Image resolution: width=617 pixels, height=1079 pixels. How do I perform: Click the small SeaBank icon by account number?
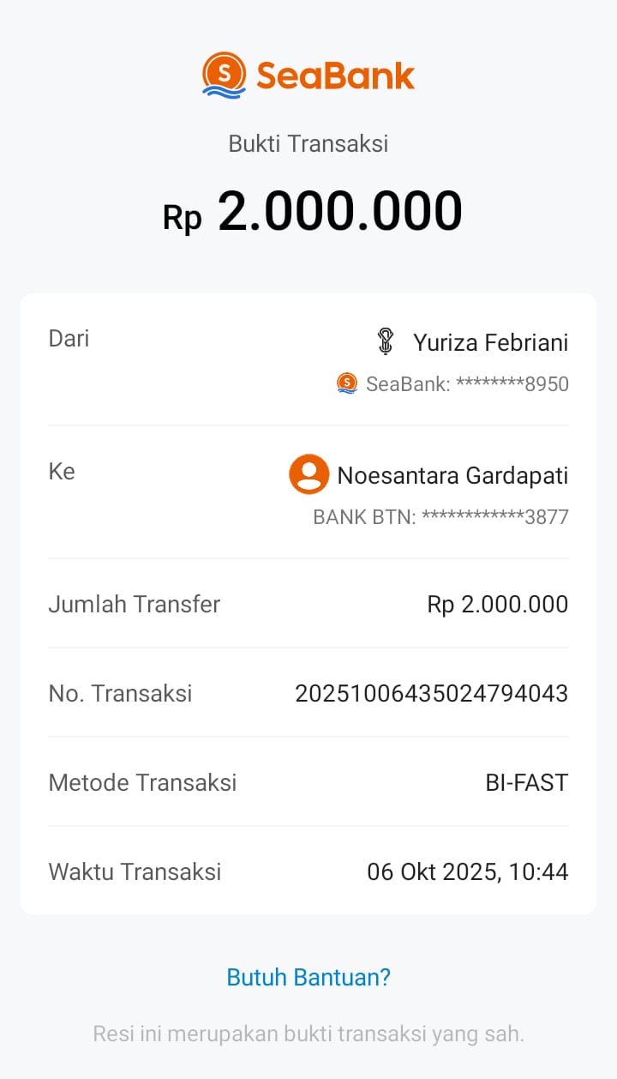coord(347,383)
